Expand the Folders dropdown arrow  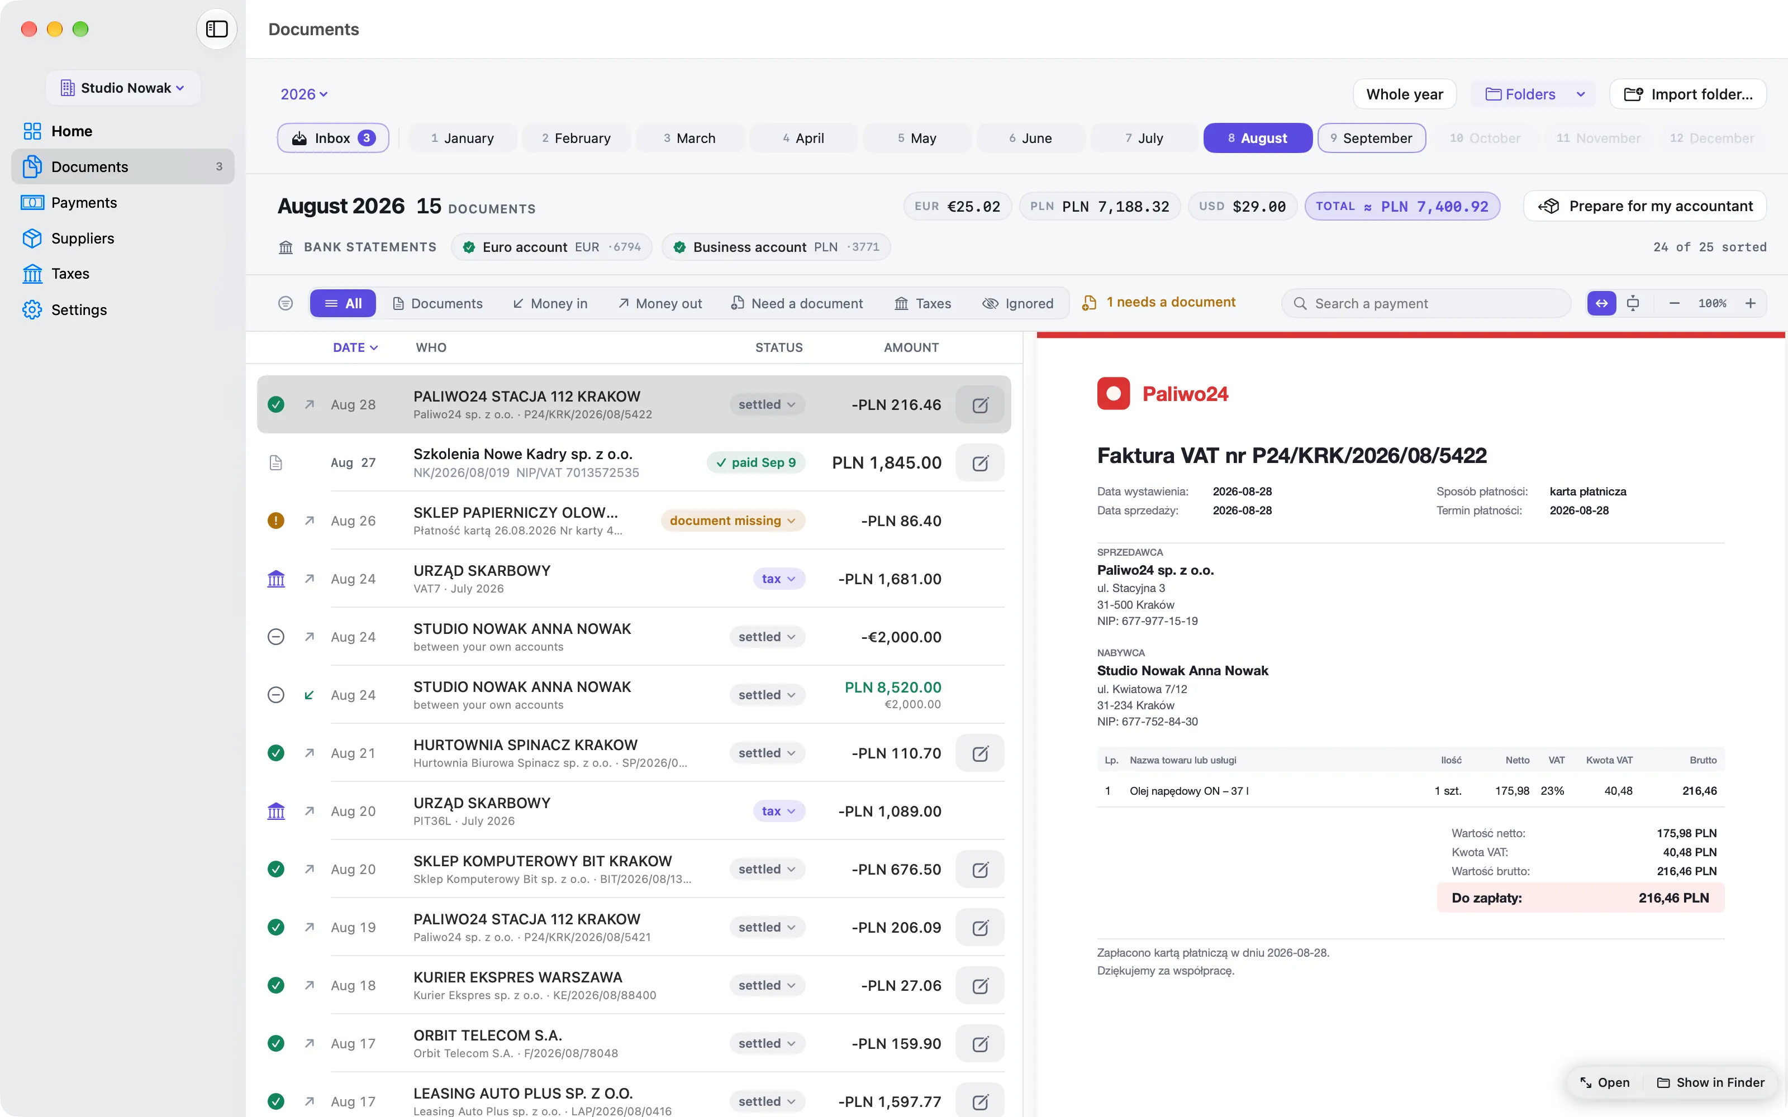[1580, 94]
